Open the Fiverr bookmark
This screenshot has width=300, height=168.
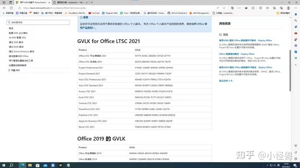(130, 13)
